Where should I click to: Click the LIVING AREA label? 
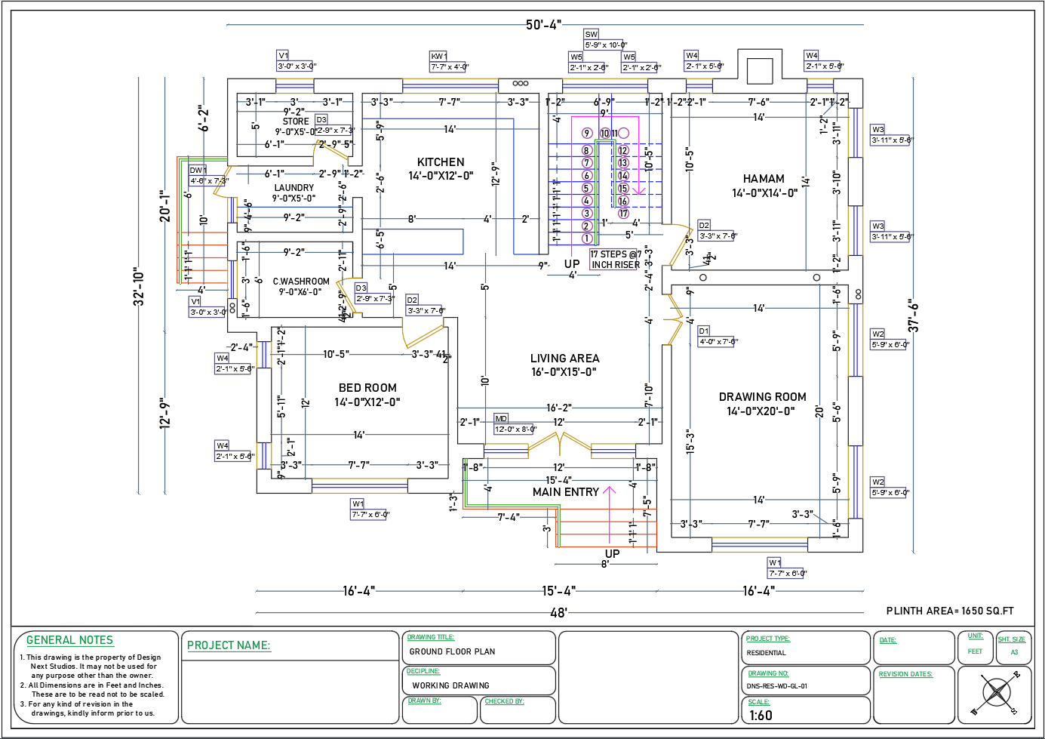[564, 359]
